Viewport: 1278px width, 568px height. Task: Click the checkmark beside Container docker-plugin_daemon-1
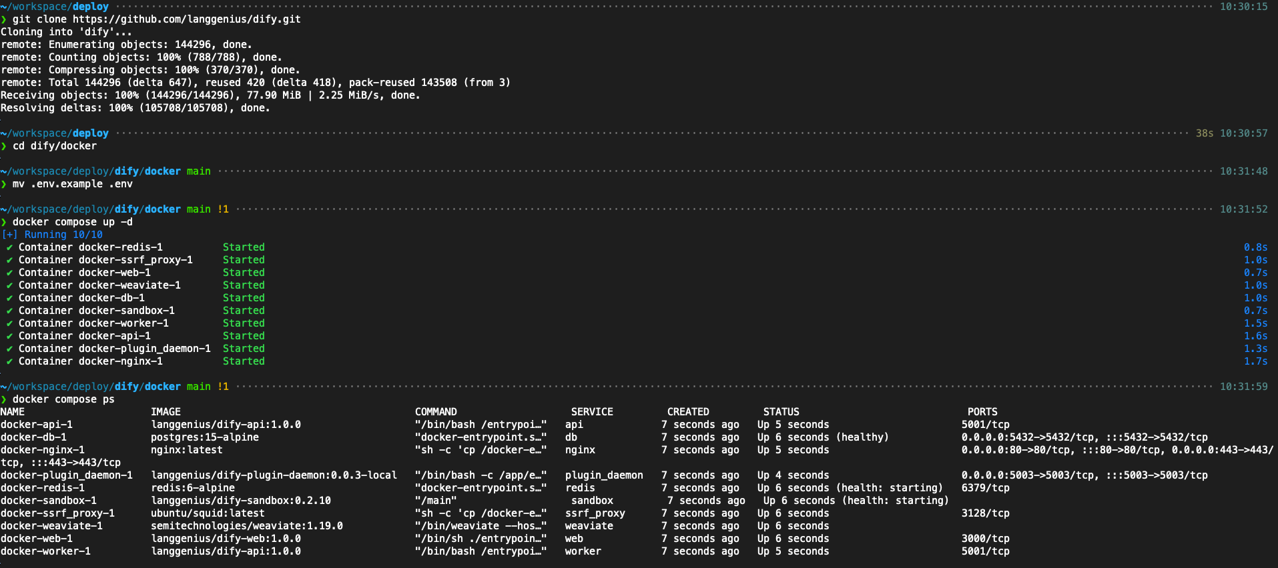click(x=9, y=349)
